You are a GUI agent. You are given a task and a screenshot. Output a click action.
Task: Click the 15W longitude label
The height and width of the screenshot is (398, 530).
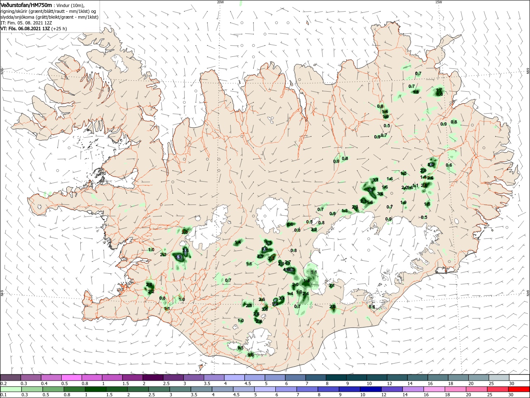point(438,2)
